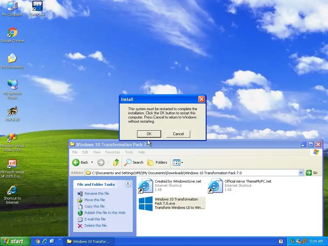Open the Edit menu in Explorer

85,152
